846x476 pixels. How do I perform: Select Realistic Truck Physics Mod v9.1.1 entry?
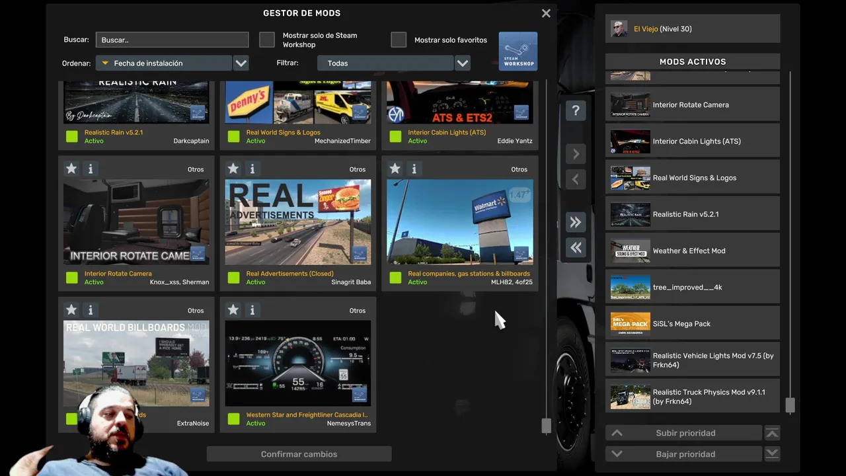point(693,397)
